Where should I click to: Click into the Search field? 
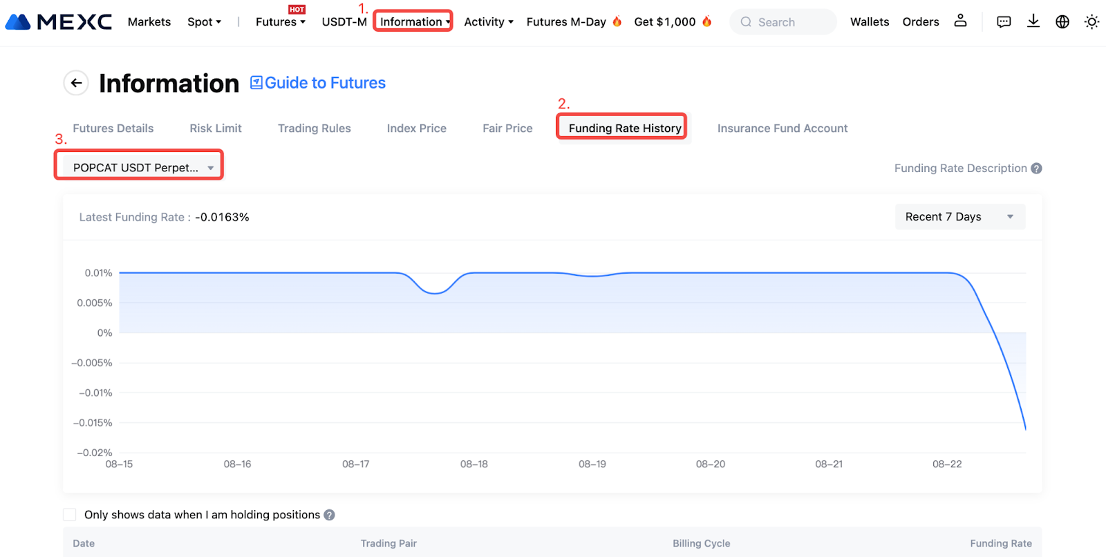[783, 22]
